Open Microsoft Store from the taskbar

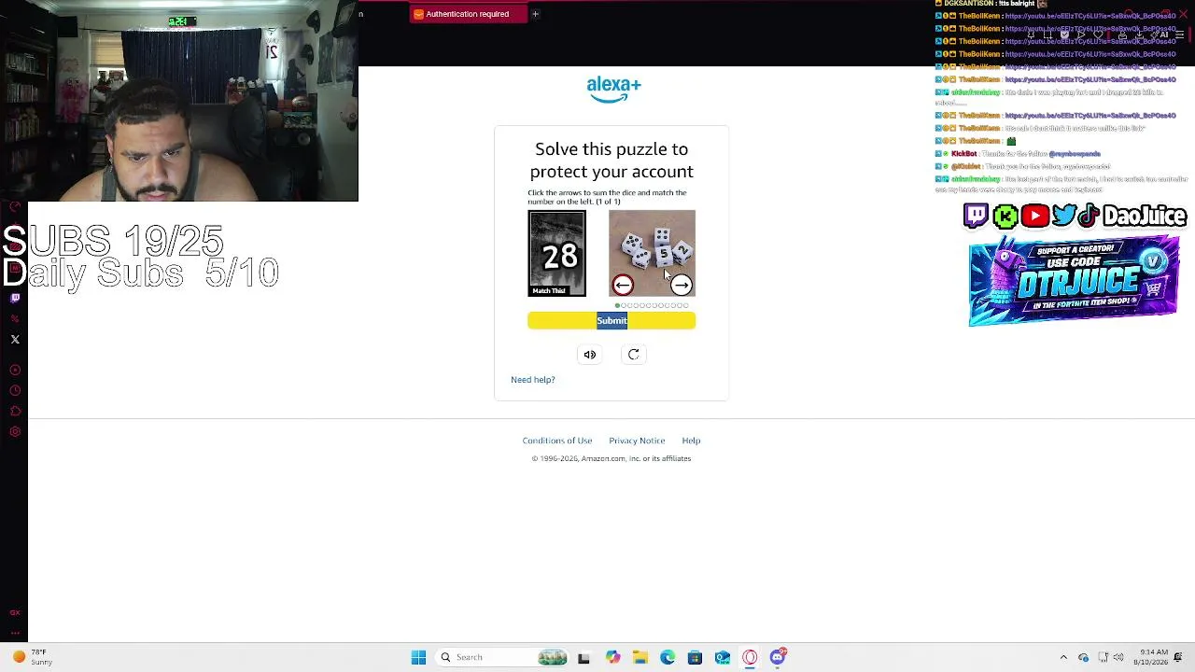(695, 657)
